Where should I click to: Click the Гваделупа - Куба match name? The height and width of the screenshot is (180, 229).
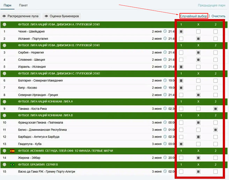[30, 144]
